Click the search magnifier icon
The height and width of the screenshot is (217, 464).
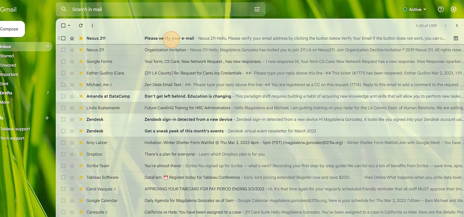[x=64, y=9]
